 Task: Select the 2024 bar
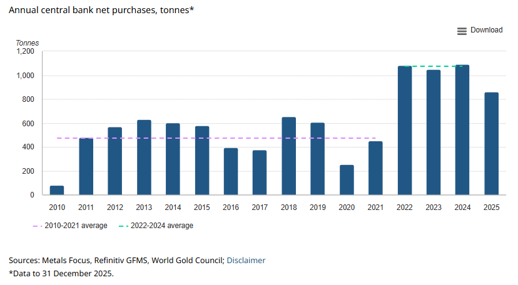pyautogui.click(x=462, y=130)
